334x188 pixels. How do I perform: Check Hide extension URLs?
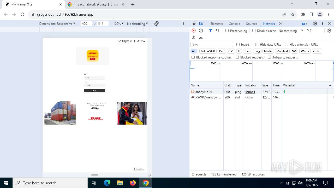287,44
